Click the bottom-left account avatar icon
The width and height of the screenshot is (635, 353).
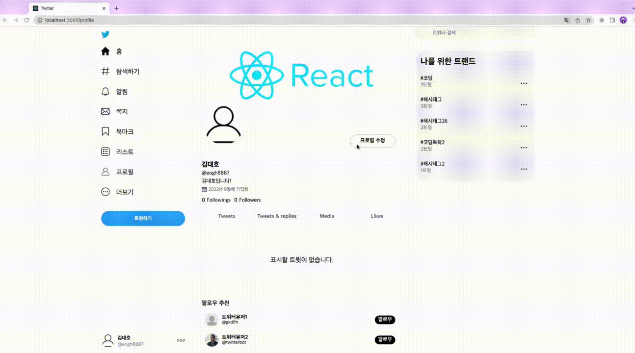point(107,340)
